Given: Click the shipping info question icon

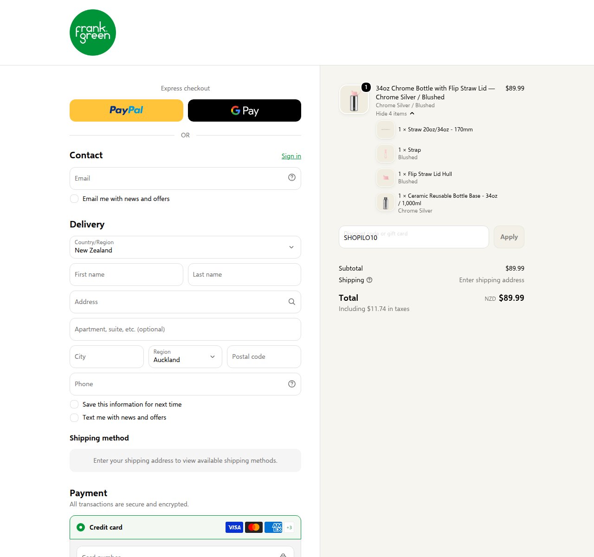Looking at the screenshot, I should click(369, 280).
